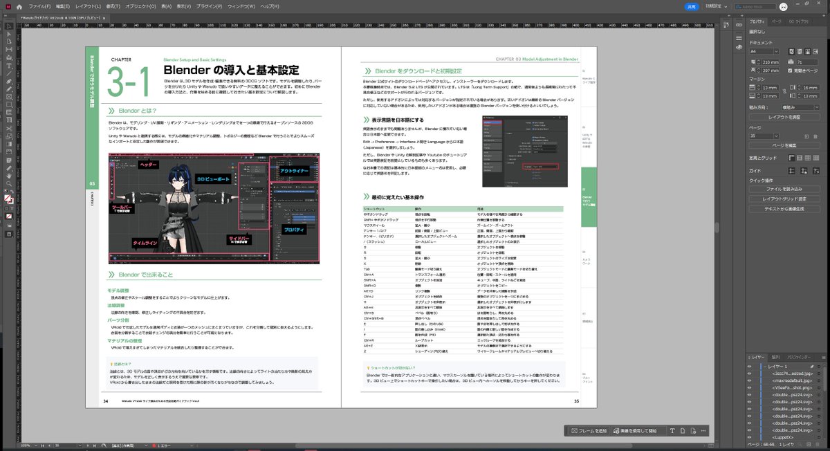Open the page 35 dropdown in status bar
This screenshot has width=830, height=451.
[x=80, y=445]
